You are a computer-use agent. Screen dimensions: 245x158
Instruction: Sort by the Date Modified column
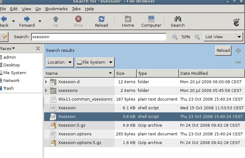(211, 74)
